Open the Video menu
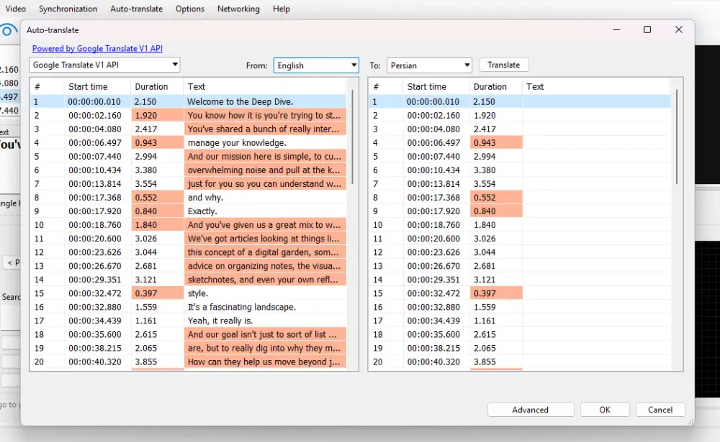720x442 pixels. pos(15,9)
